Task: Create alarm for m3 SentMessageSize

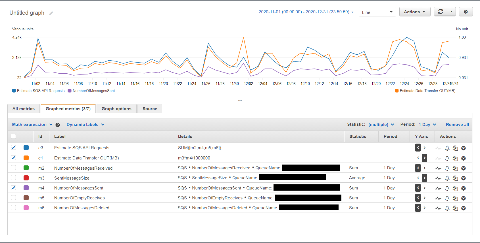Action: point(447,178)
